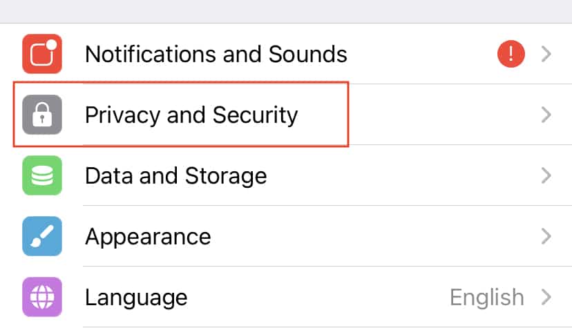Open Appearance settings

click(x=286, y=236)
